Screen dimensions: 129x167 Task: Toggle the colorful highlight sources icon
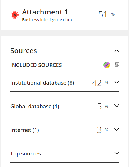tap(107, 65)
